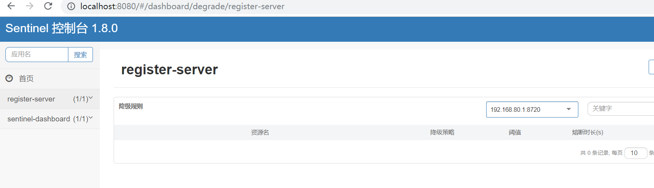Image resolution: width=654 pixels, height=188 pixels.
Task: Reload the page with the refresh icon
Action: click(x=48, y=6)
